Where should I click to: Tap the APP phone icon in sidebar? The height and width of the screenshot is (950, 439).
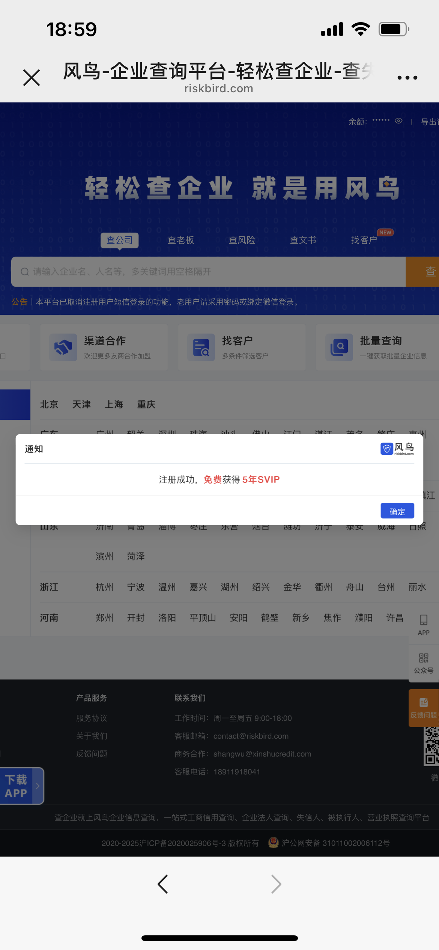click(x=423, y=621)
